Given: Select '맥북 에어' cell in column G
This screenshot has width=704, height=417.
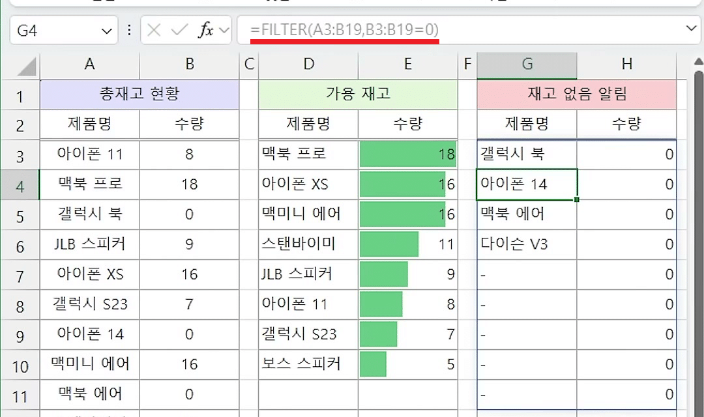Looking at the screenshot, I should 527,214.
